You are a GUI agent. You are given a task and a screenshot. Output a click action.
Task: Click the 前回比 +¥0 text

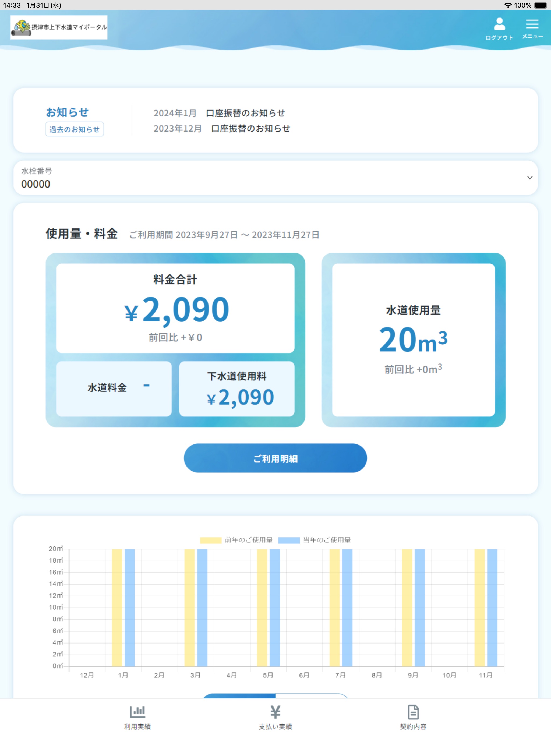175,338
